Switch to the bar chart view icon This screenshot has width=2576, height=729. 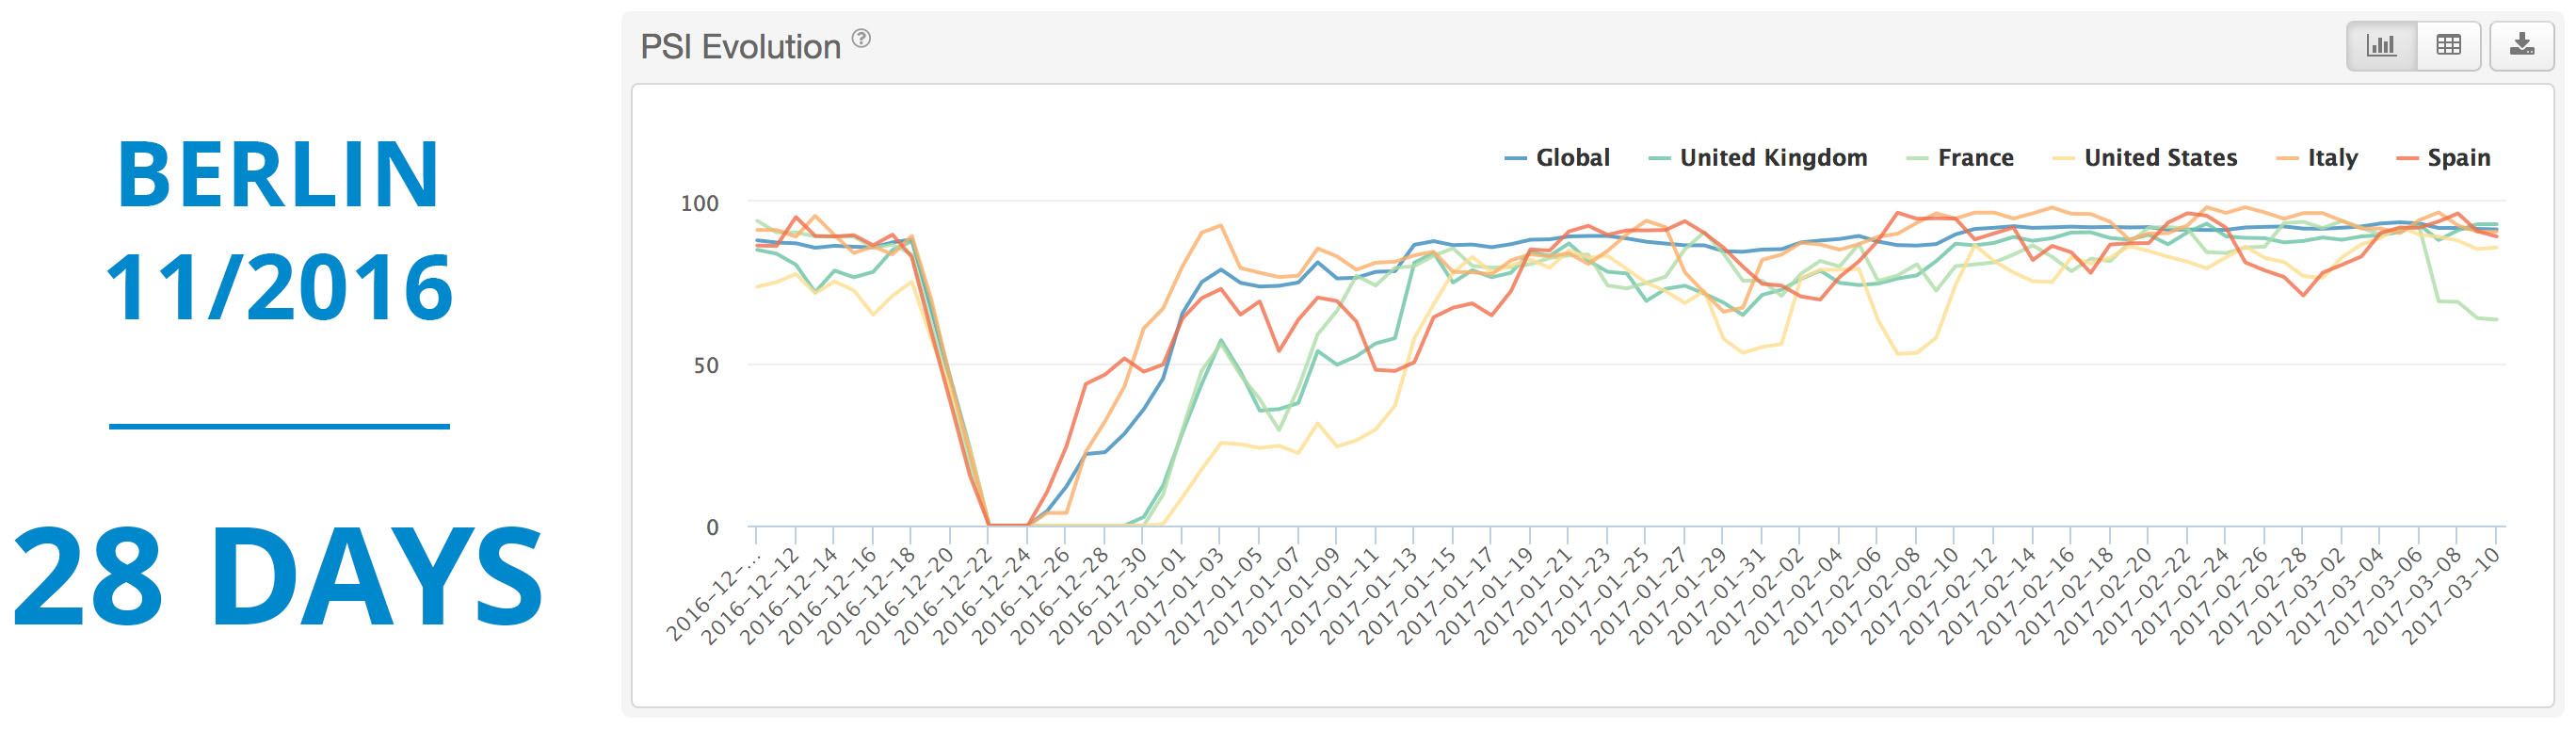2382,45
